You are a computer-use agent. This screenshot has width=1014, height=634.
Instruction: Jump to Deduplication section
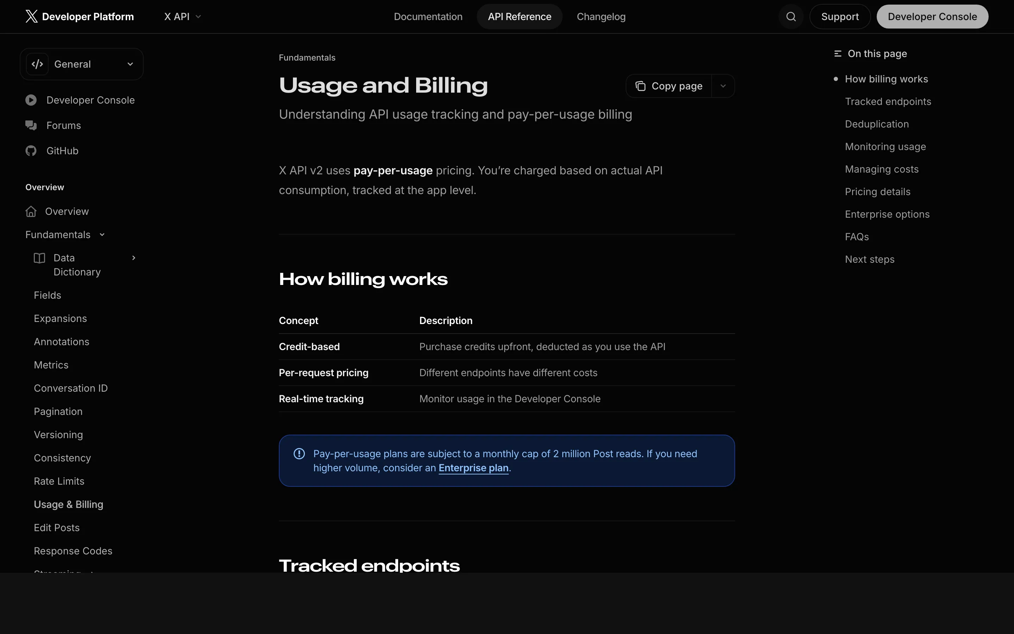click(877, 124)
